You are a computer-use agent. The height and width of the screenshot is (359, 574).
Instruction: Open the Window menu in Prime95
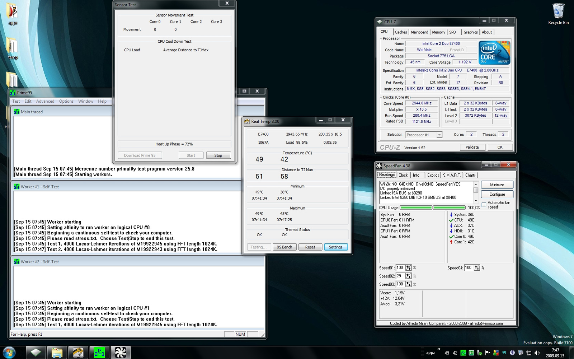pos(86,101)
